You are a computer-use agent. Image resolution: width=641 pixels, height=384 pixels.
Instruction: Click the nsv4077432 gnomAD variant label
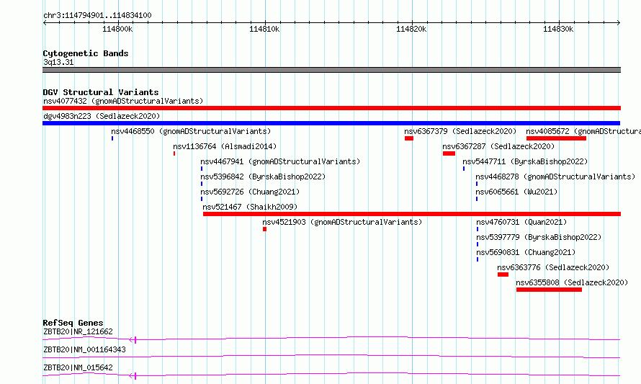pyautogui.click(x=123, y=101)
